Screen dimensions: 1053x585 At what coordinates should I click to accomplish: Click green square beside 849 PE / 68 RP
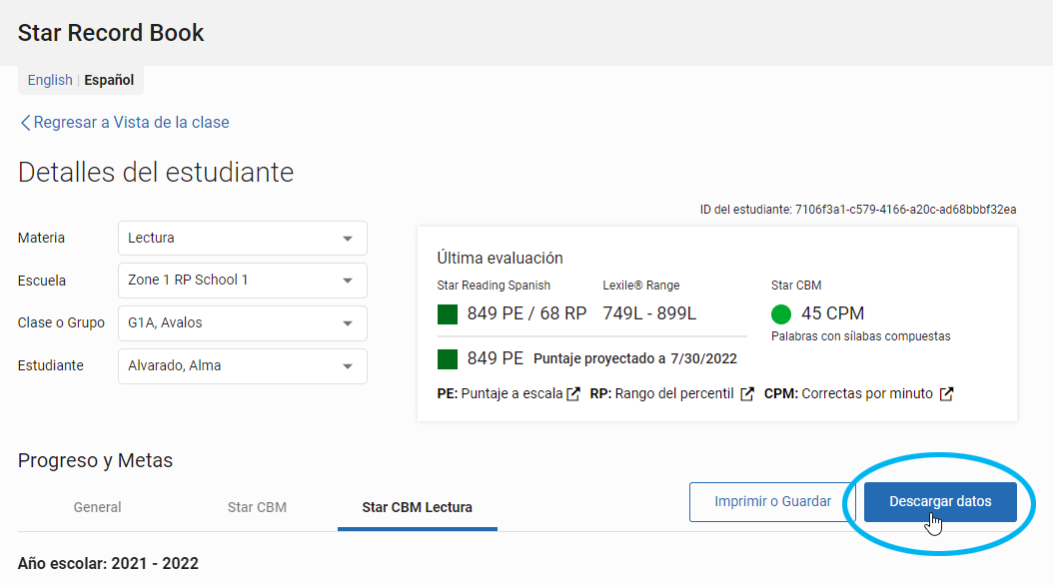point(448,314)
